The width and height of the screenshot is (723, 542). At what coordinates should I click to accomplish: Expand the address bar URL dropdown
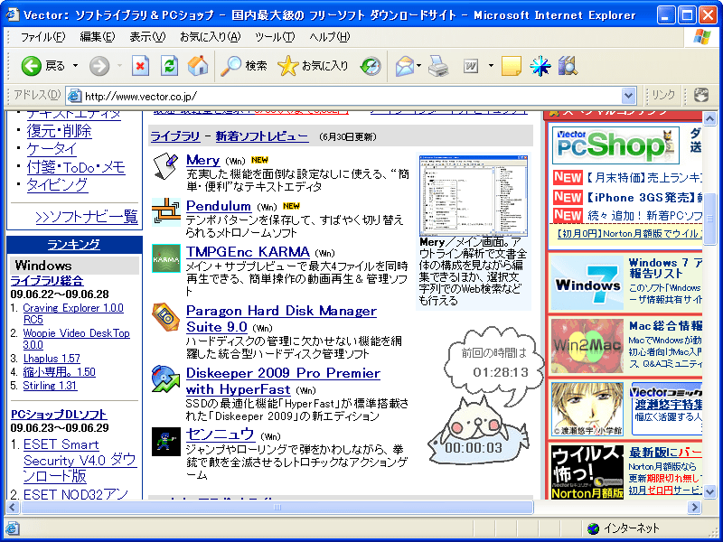pyautogui.click(x=628, y=96)
